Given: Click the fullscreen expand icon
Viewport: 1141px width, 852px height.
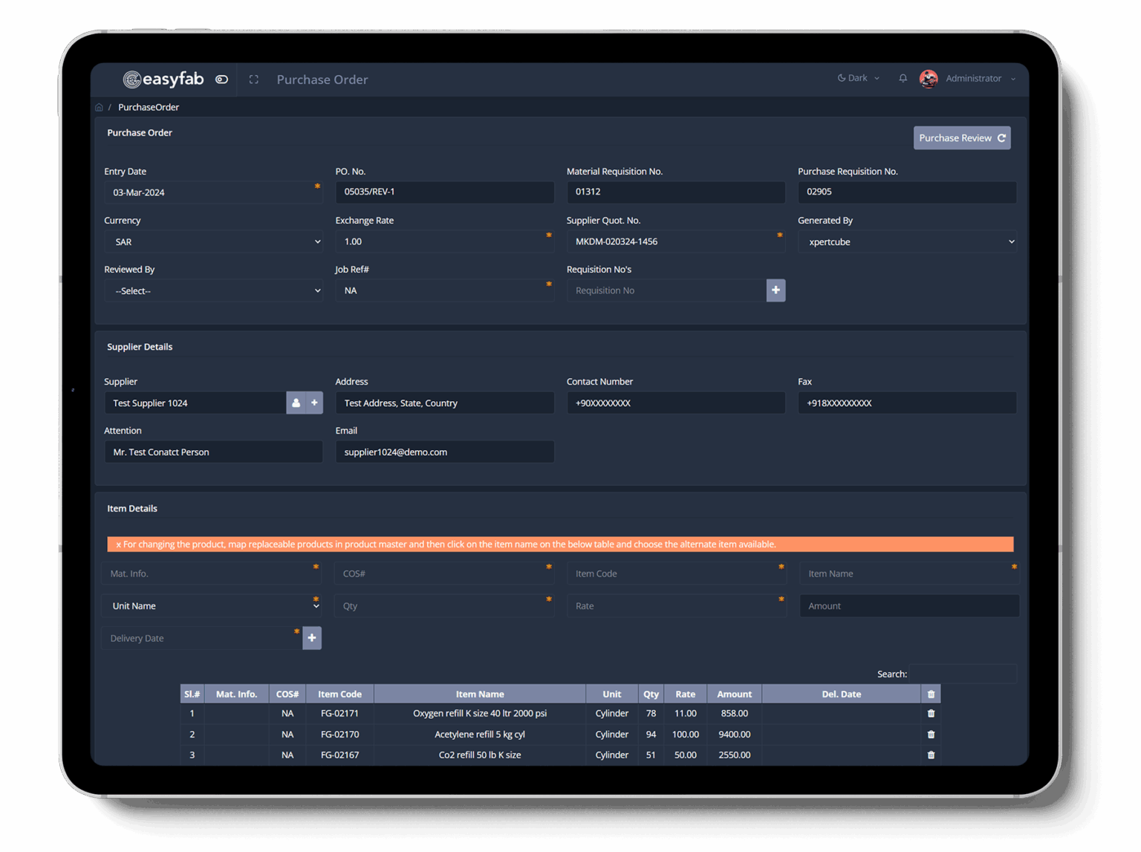Looking at the screenshot, I should click(x=254, y=79).
